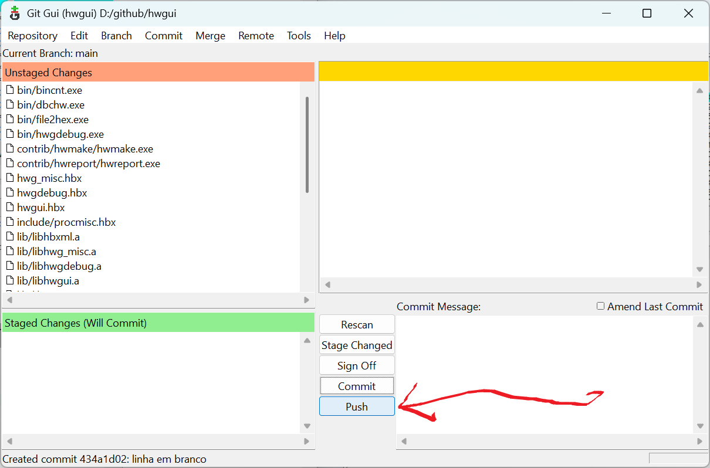Screen dimensions: 710x468
Task: Select lib/libhwg_misc.a file name
Action: pyautogui.click(x=57, y=252)
